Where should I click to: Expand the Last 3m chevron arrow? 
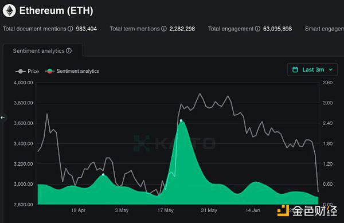(331, 69)
